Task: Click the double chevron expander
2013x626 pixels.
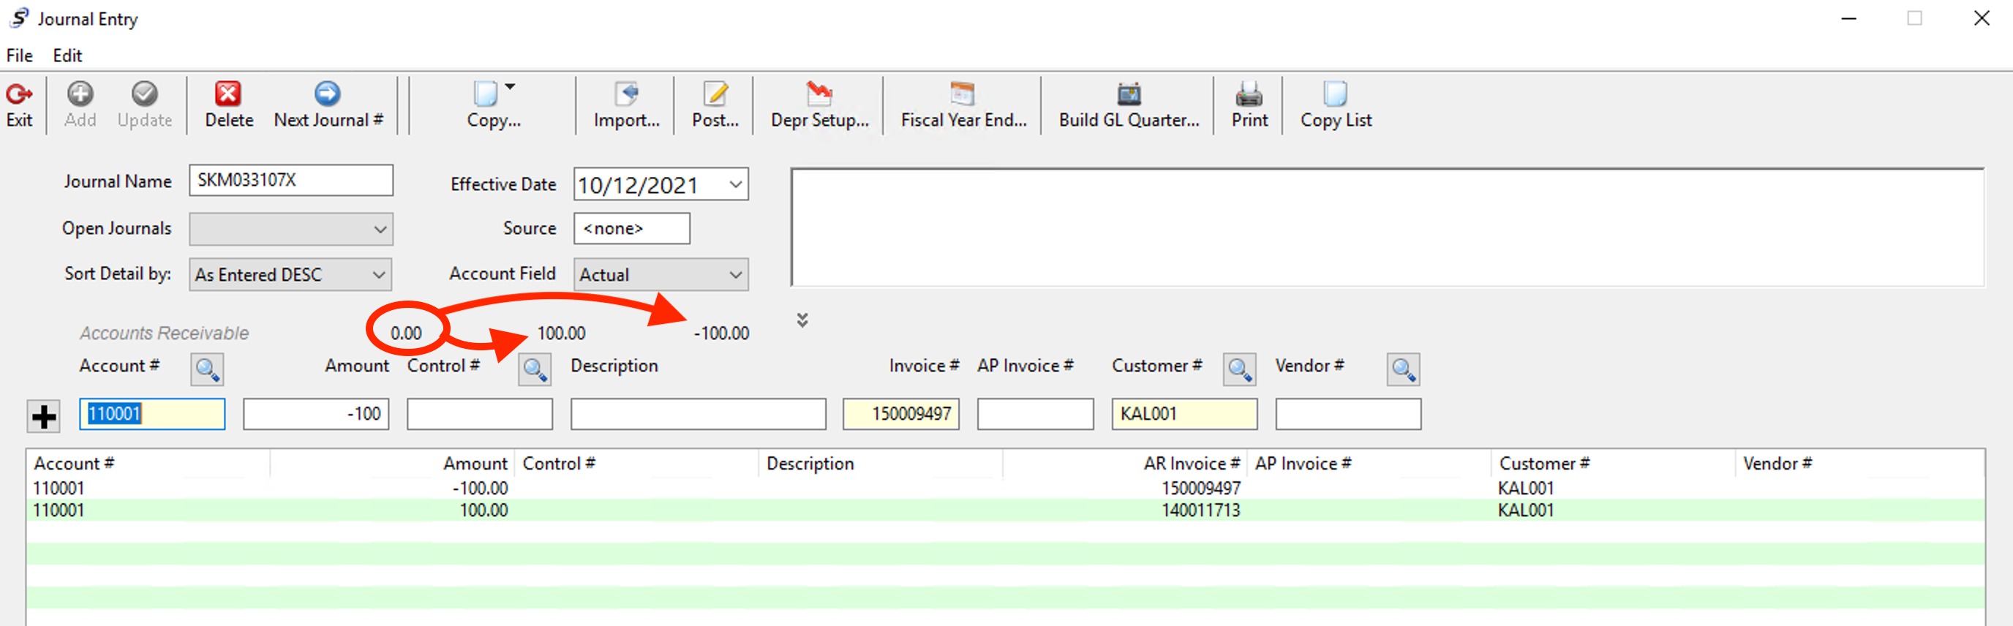Action: (802, 320)
